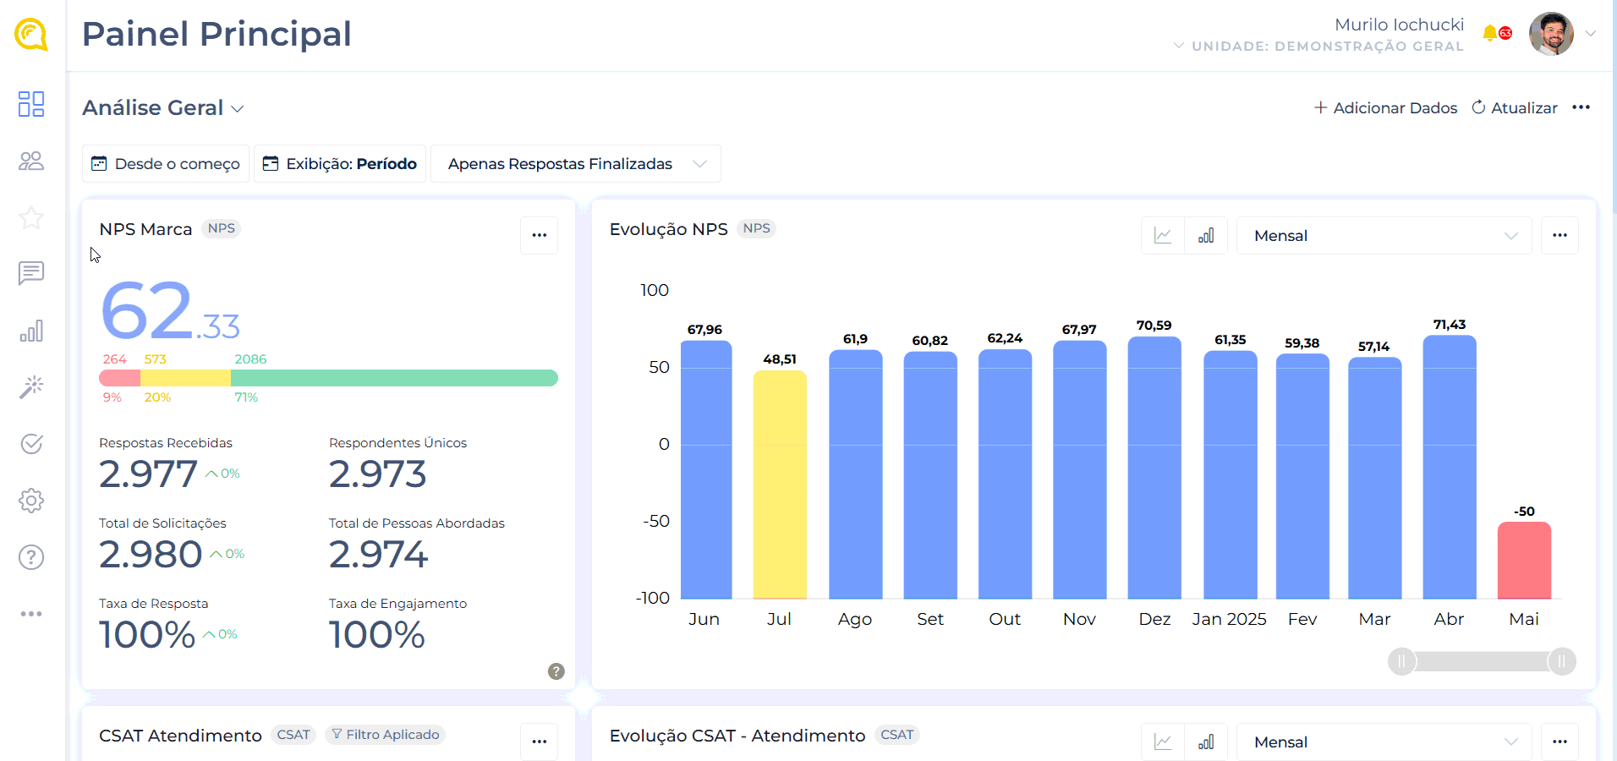Open the chat messages sidebar icon
Screen dimensions: 1617x761
[31, 273]
